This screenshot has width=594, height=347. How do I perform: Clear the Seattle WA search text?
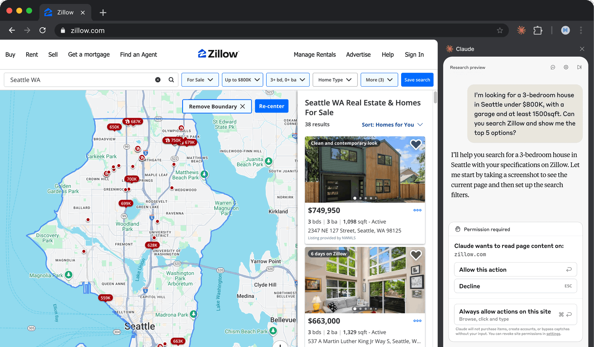158,80
